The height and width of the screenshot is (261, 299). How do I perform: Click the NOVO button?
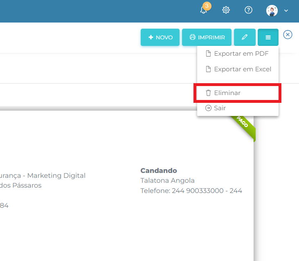[x=160, y=37]
